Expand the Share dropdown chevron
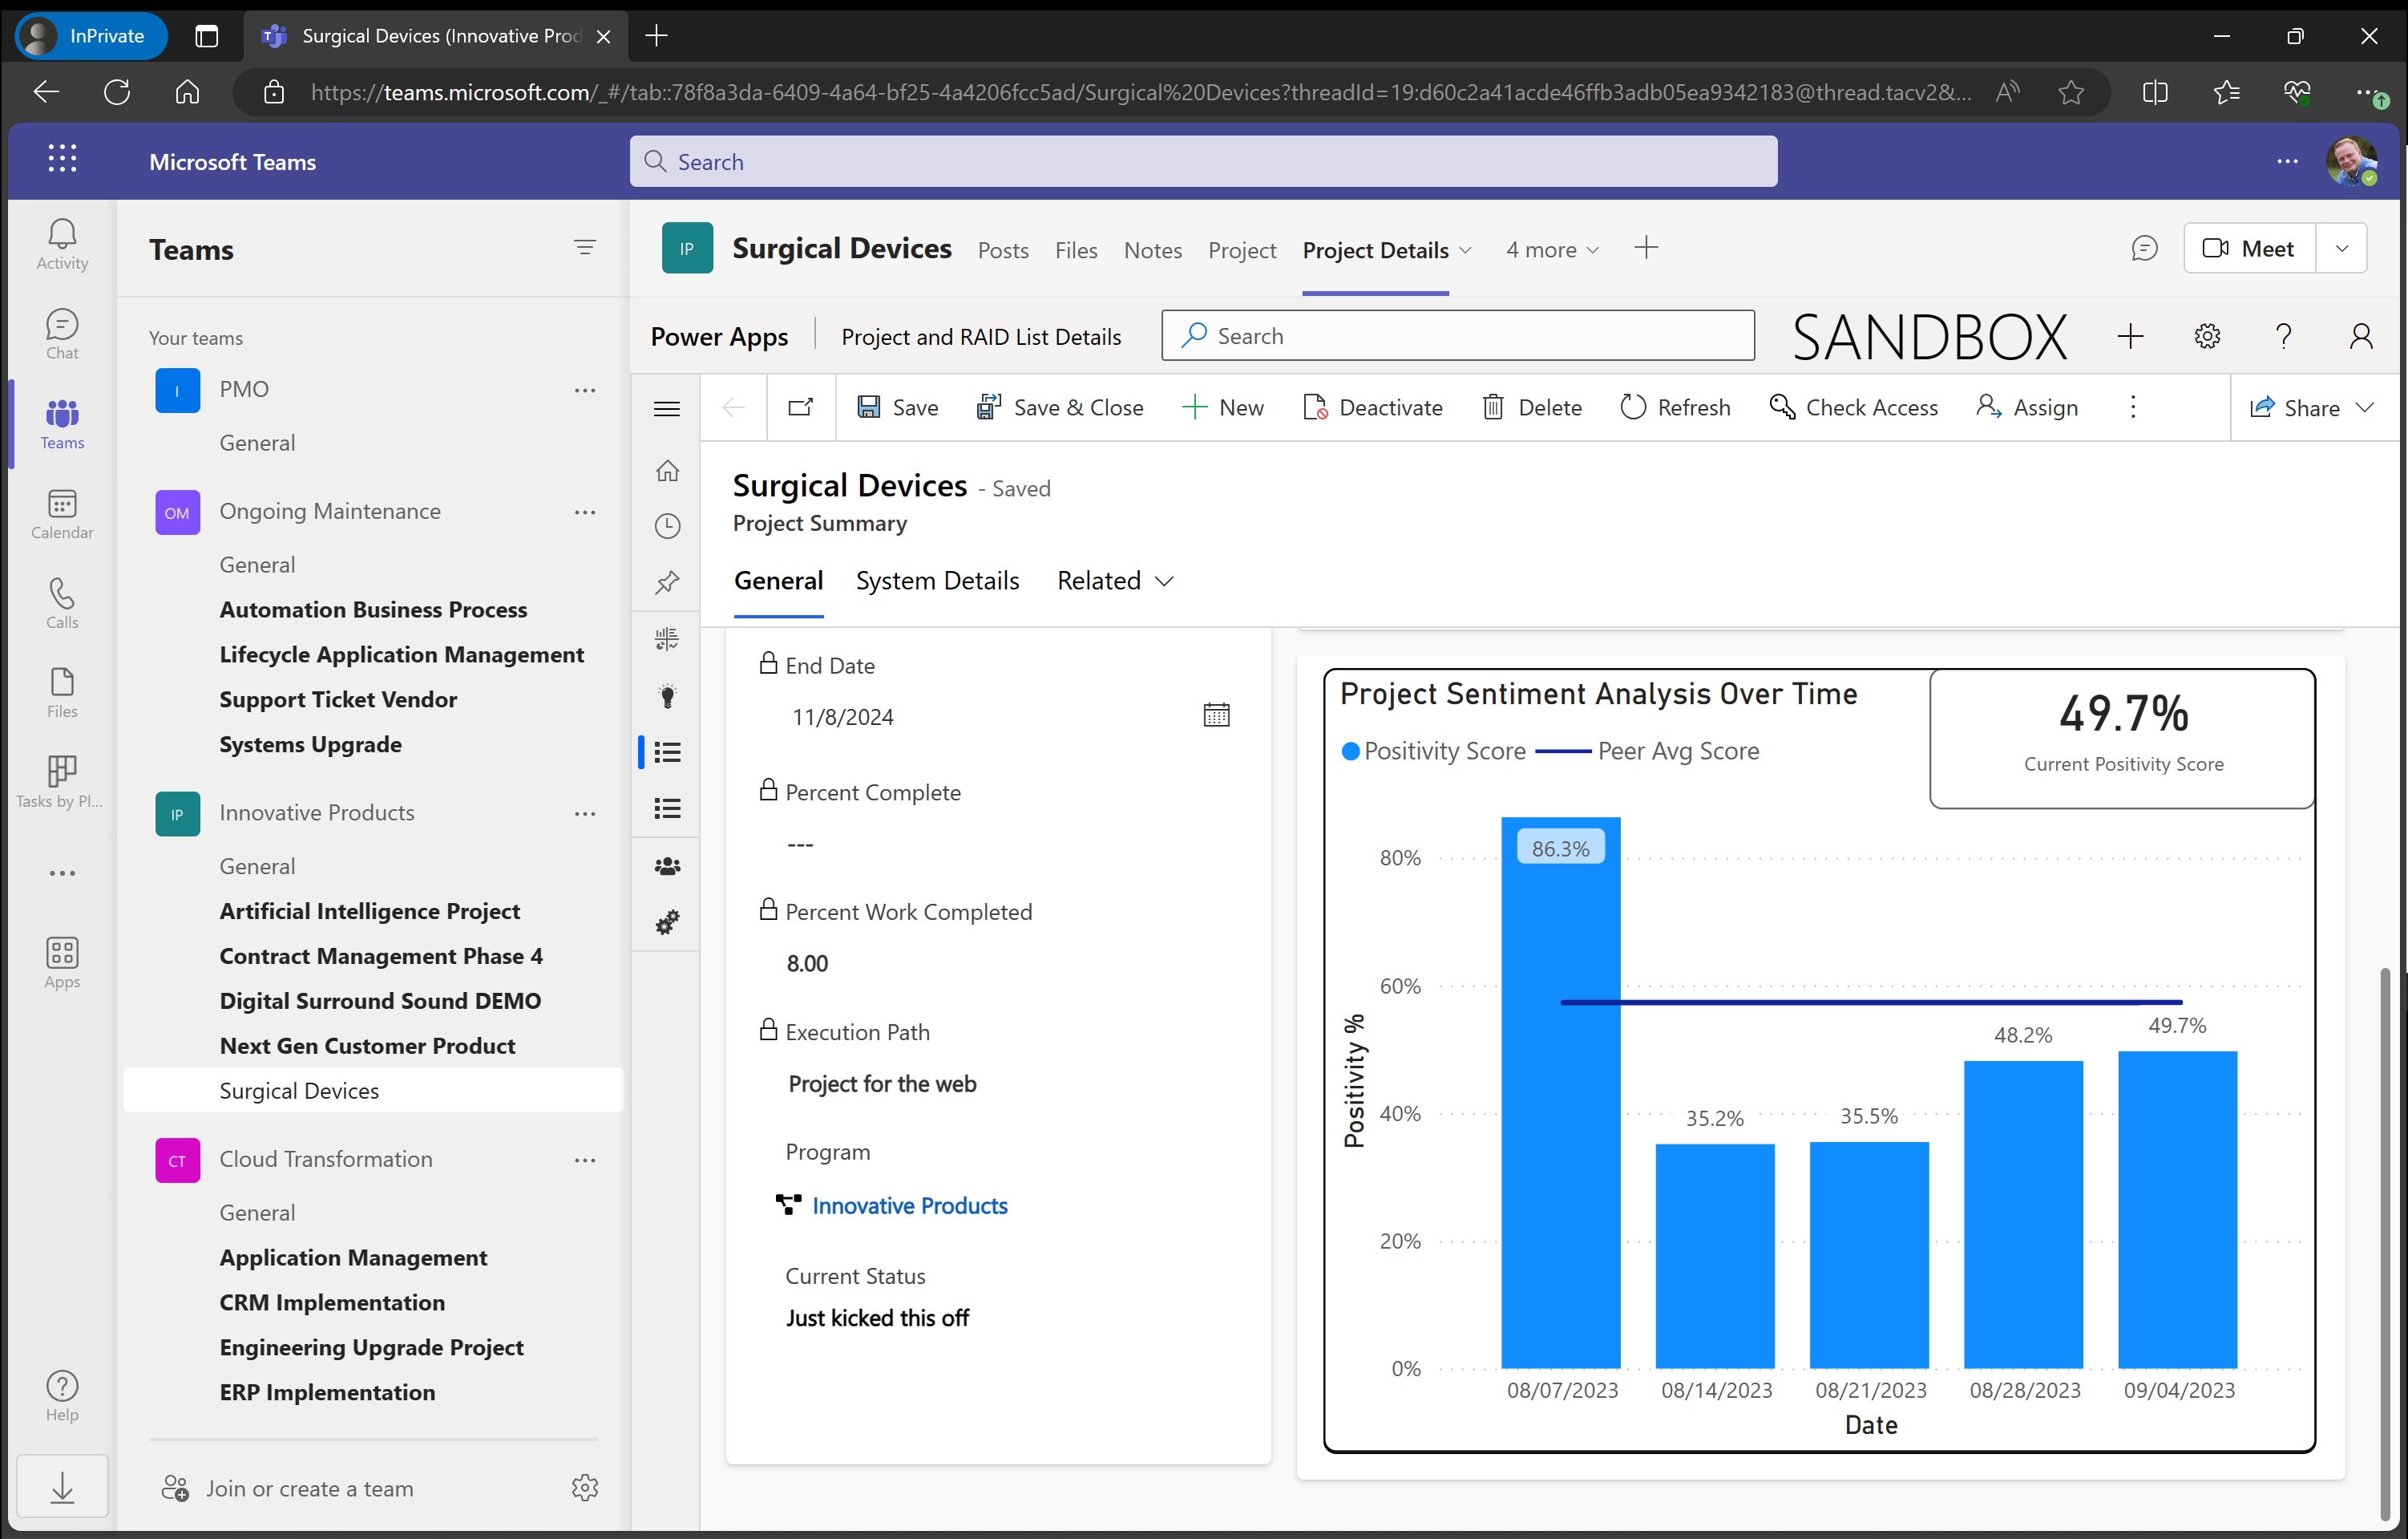2408x1539 pixels. (2366, 407)
